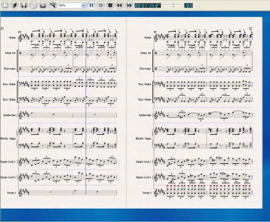Click the Square Lead 1 label on page 22

8,162
